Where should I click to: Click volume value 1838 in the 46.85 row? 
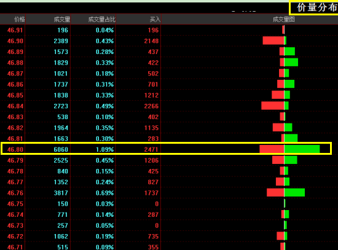point(61,95)
